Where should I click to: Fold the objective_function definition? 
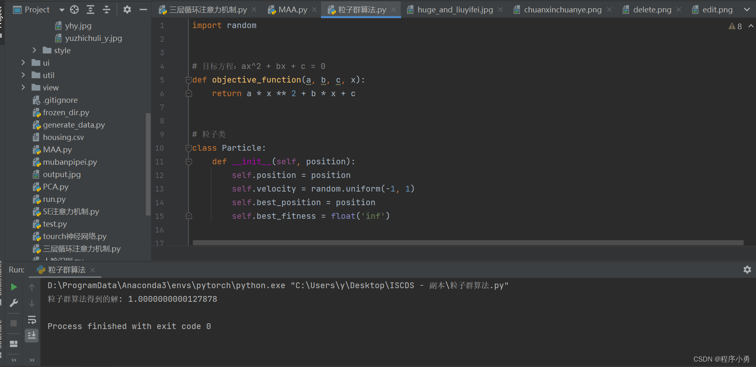pos(189,80)
